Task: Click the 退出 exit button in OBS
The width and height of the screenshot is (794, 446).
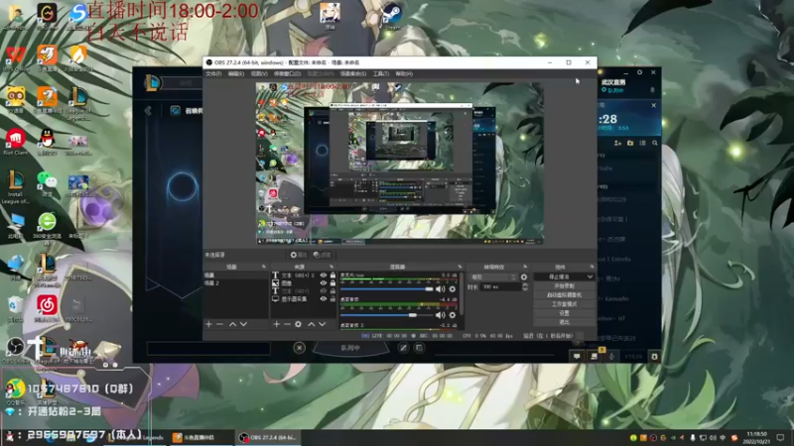Action: 564,321
